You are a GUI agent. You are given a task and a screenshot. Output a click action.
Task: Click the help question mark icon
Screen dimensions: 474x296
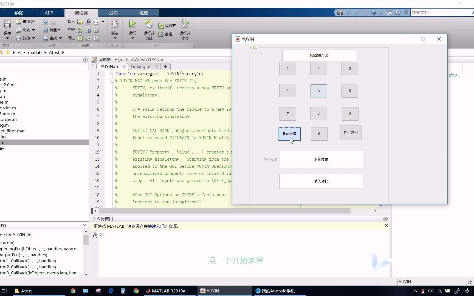[398, 12]
